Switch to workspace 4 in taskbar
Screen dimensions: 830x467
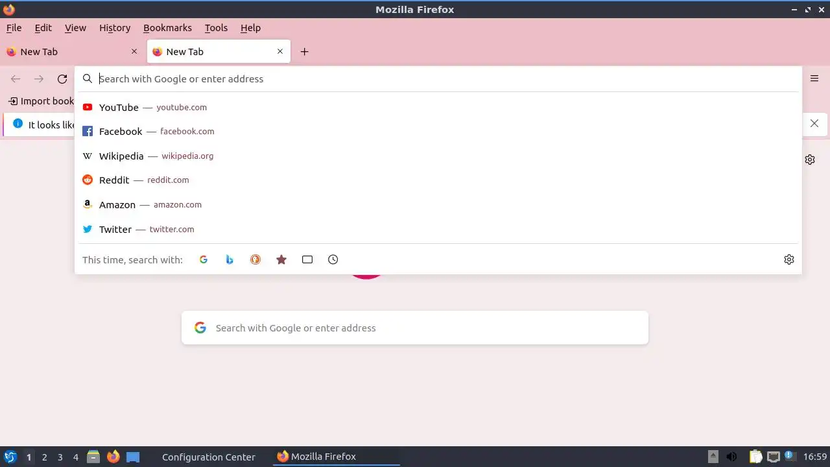coord(75,457)
